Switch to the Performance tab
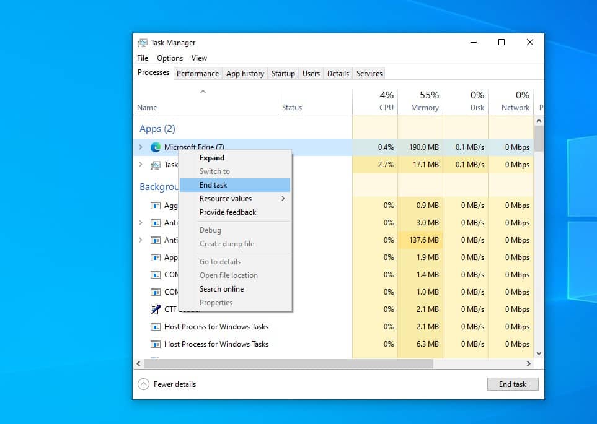This screenshot has width=597, height=424. click(x=198, y=74)
